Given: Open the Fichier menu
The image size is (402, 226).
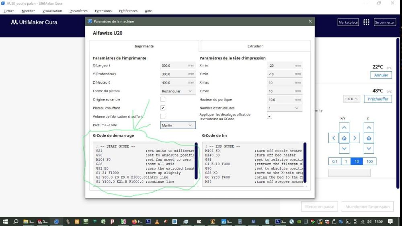Looking at the screenshot, I should pyautogui.click(x=9, y=11).
